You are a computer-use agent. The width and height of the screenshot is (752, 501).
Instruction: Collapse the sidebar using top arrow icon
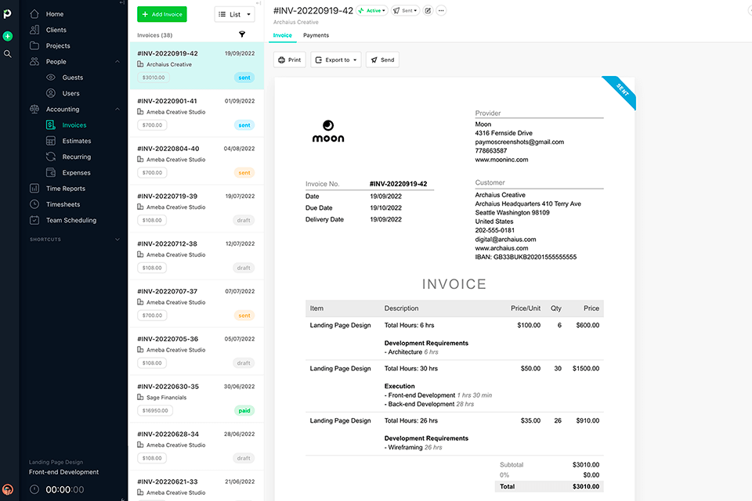(x=122, y=3)
